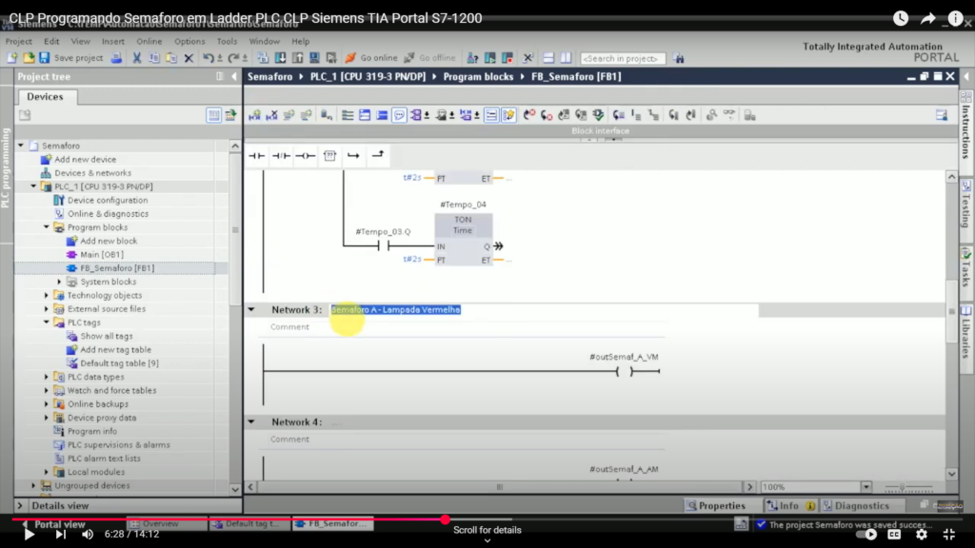The height and width of the screenshot is (548, 975).
Task: Open the Edit menu
Action: point(51,42)
